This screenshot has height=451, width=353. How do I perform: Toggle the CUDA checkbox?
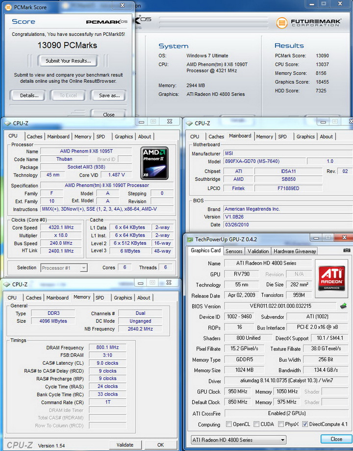coord(256,424)
